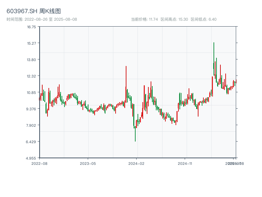Viewport: 262px width, 197px height.
Task: Click the tallest green candle reaching 15.30
Action: (214, 59)
